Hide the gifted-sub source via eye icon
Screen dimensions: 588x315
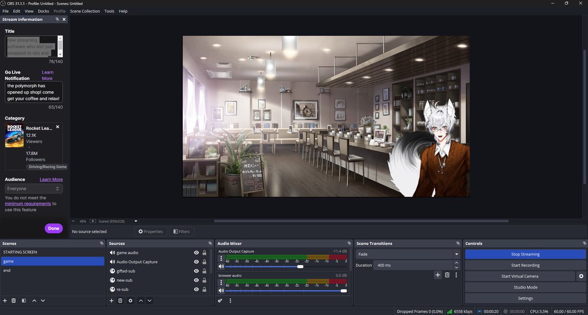[196, 271]
